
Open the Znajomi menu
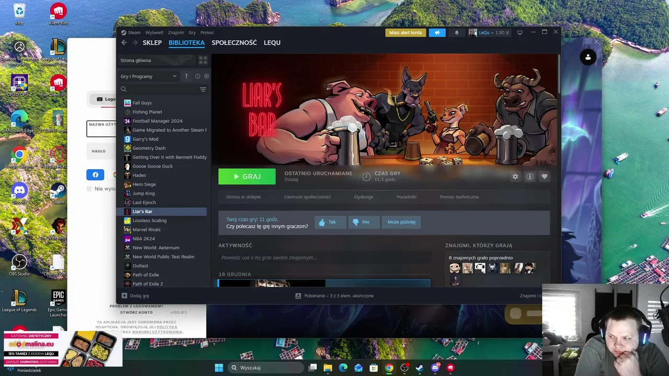[x=176, y=32]
